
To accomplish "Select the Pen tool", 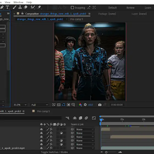I will (x=2, y=7).
